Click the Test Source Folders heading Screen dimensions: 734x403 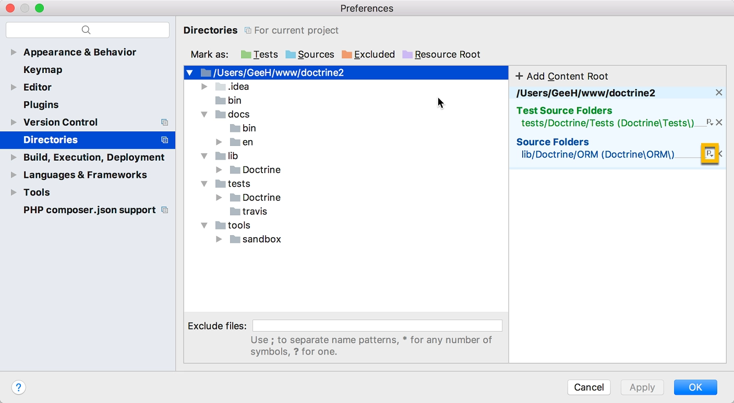pyautogui.click(x=564, y=111)
